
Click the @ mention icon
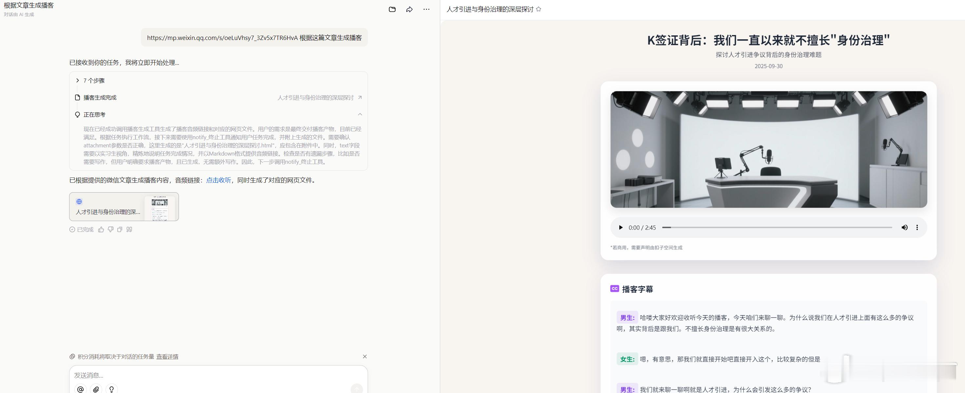[80, 389]
